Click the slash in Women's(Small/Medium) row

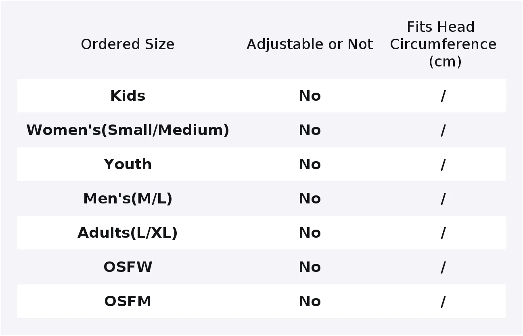point(443,130)
